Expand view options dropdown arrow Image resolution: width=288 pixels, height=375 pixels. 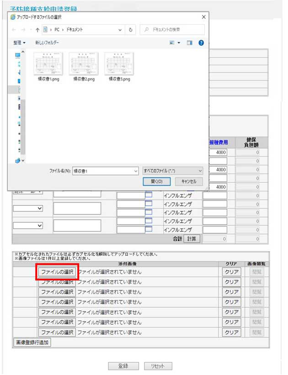pyautogui.click(x=179, y=43)
